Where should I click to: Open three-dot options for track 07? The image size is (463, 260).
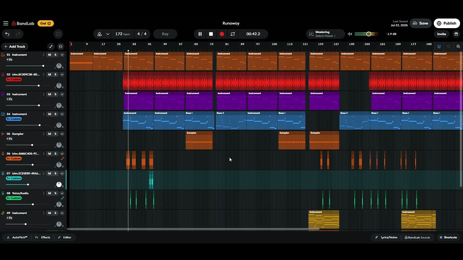[x=44, y=174]
